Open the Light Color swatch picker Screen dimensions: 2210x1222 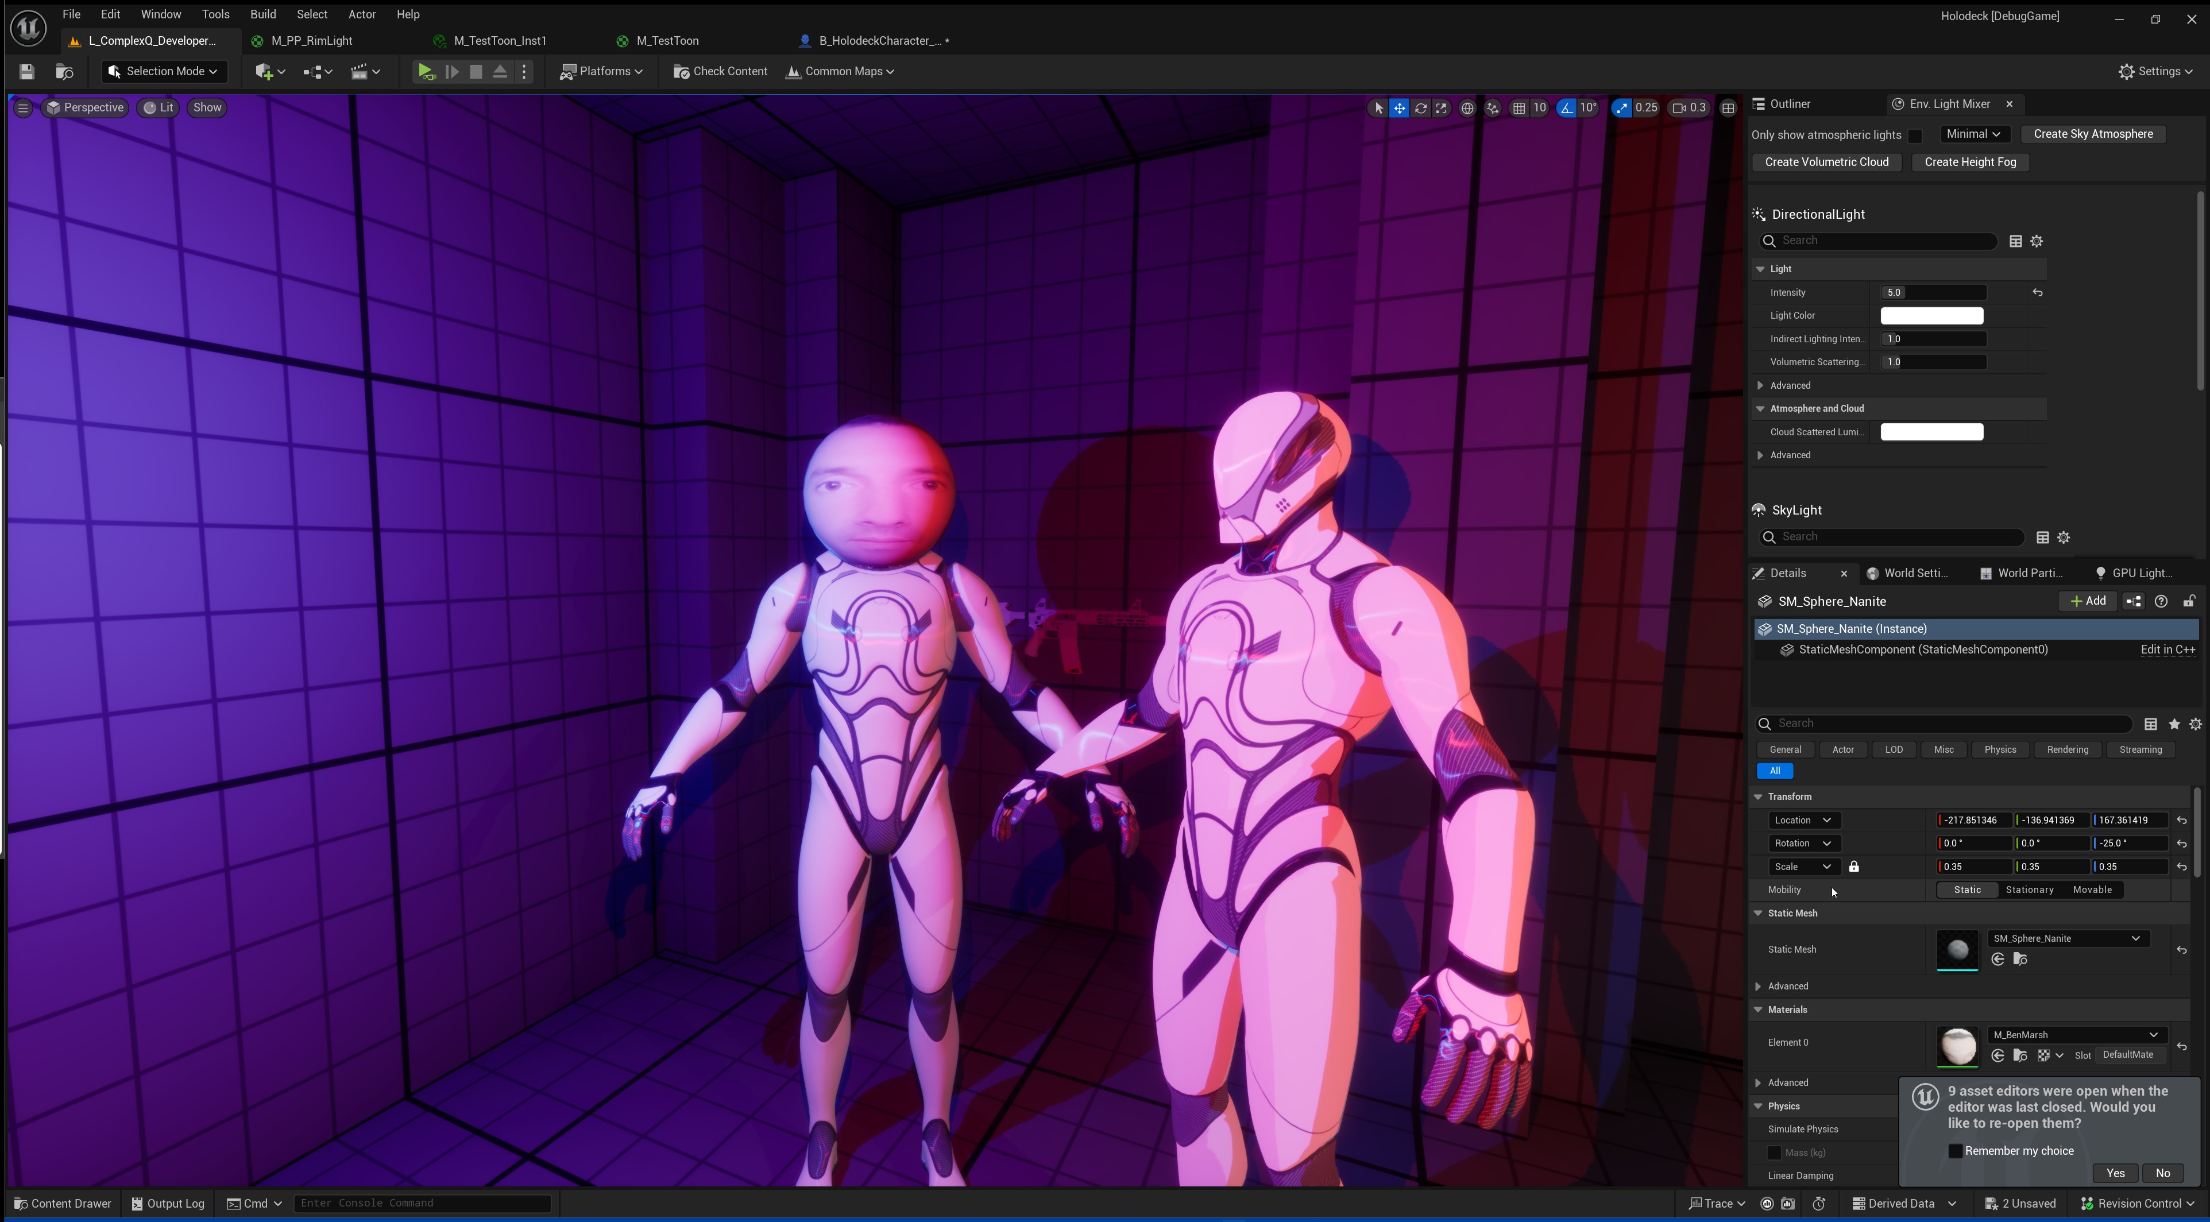coord(1932,316)
